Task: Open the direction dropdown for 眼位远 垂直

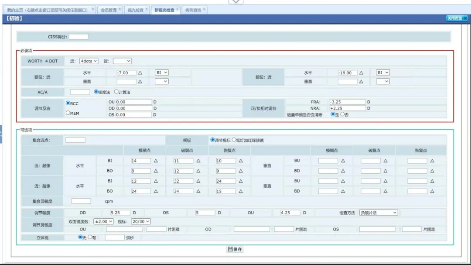Action: pyautogui.click(x=162, y=81)
